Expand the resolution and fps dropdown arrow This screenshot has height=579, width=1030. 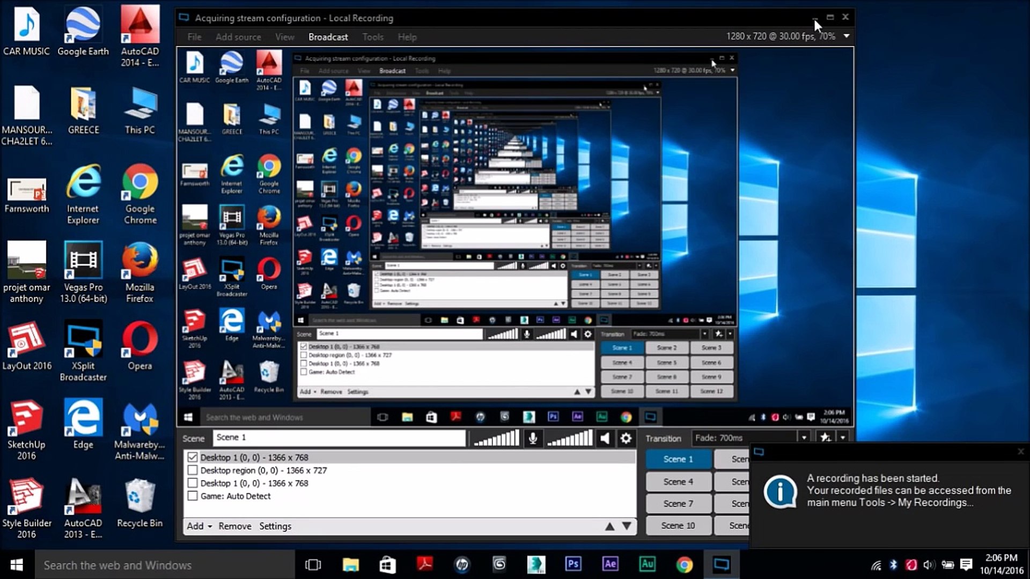[x=847, y=36]
